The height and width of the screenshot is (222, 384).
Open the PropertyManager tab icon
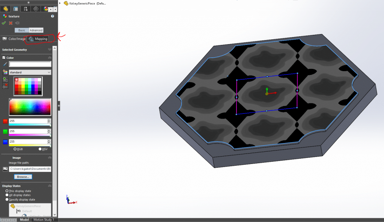(x=15, y=9)
